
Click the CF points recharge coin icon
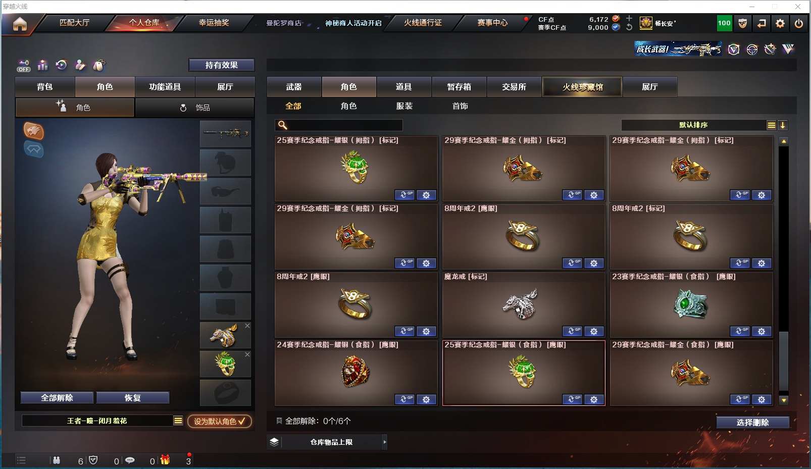pos(616,19)
